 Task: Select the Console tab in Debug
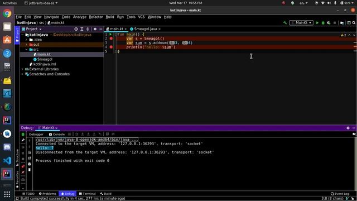coord(57,135)
